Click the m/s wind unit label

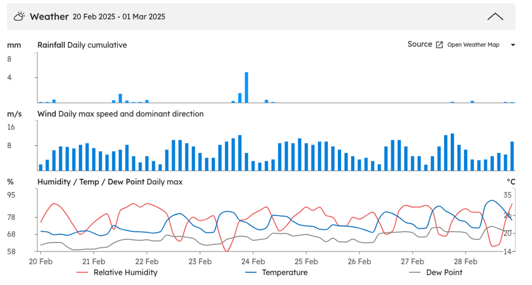(x=14, y=114)
